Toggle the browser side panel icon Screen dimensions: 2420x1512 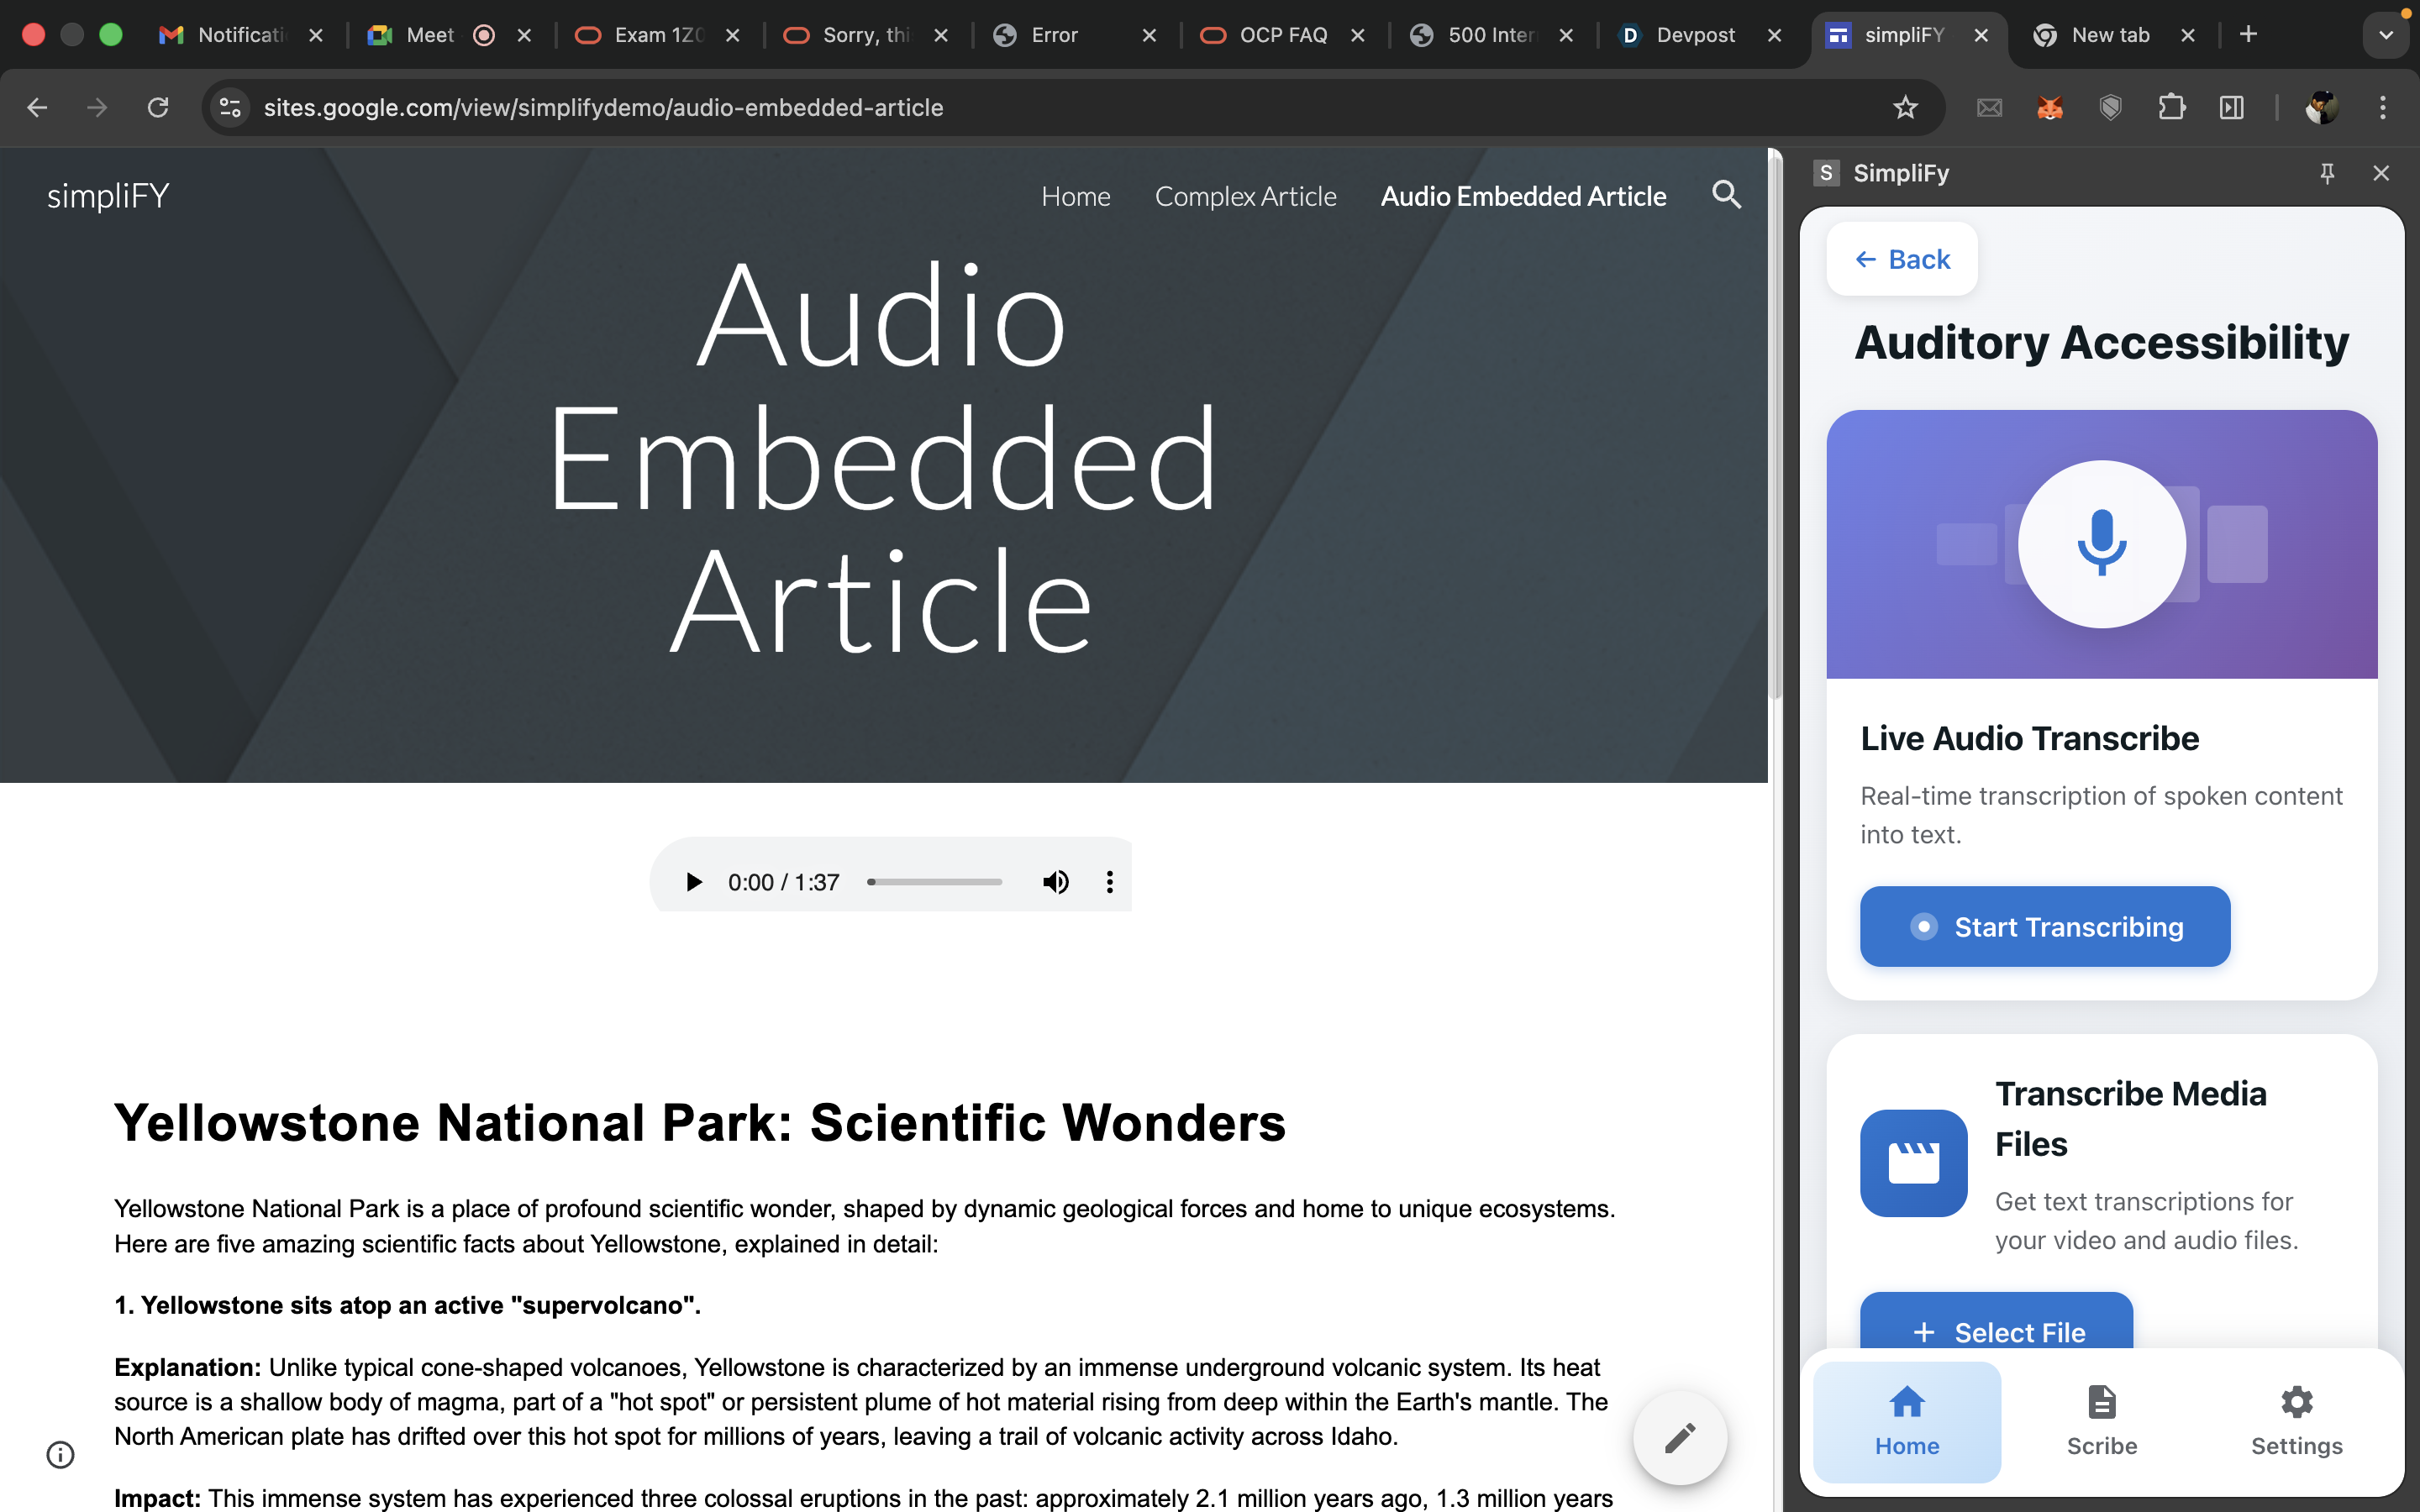click(x=2231, y=107)
